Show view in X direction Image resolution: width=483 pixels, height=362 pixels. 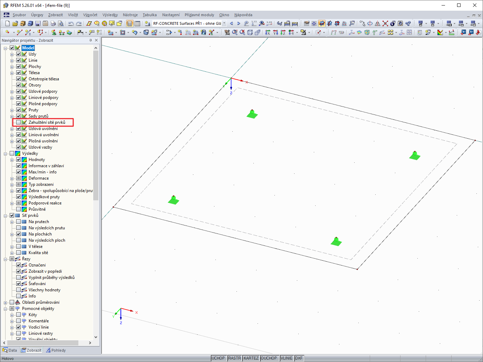[x=268, y=32]
